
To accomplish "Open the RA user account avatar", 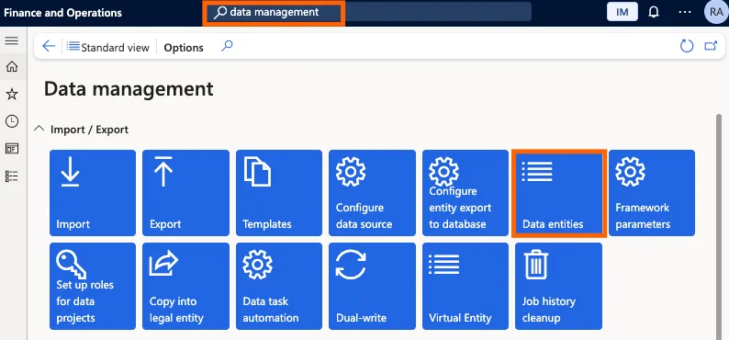I will coord(716,12).
